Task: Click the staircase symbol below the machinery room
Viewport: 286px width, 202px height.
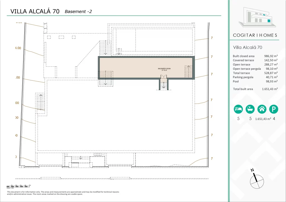Action: pyautogui.click(x=164, y=84)
